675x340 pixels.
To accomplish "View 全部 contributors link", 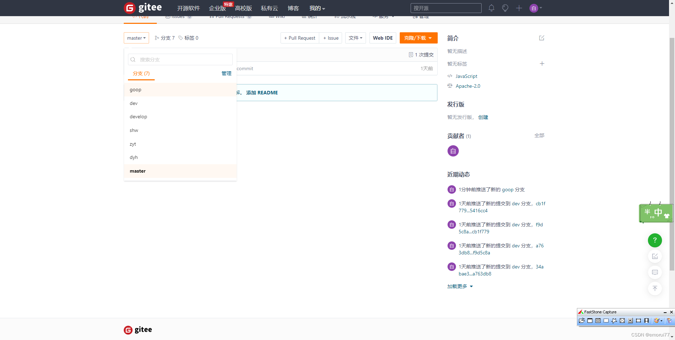I will click(x=539, y=135).
